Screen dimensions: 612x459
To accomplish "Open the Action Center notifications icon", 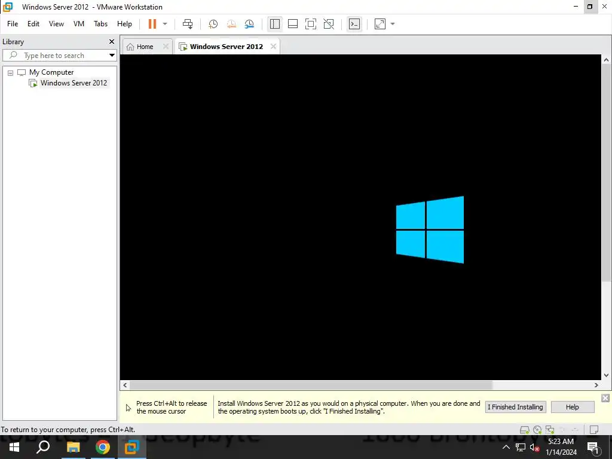I will click(593, 448).
